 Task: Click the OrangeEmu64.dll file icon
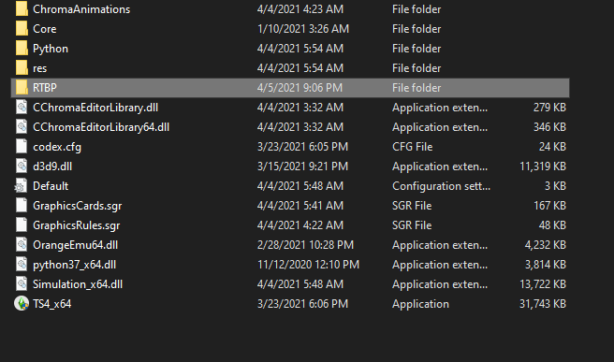coord(22,245)
